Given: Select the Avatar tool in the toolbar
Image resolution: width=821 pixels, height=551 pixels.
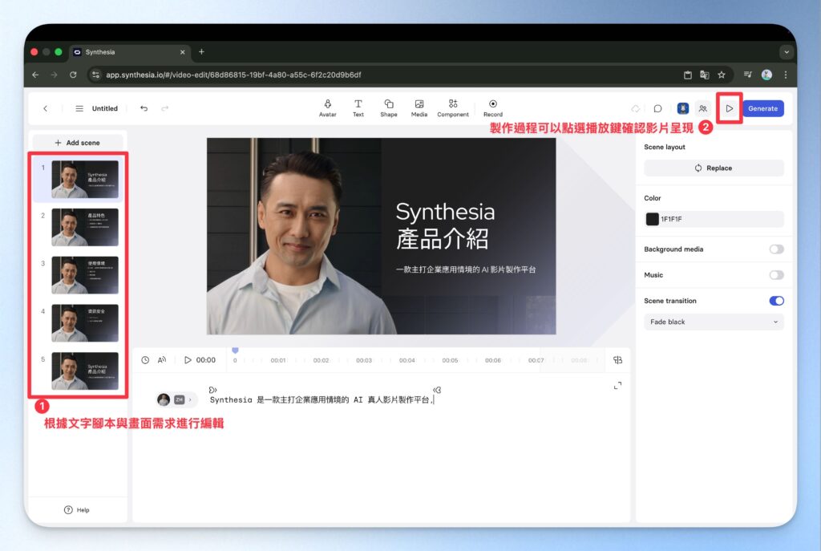Looking at the screenshot, I should (327, 107).
